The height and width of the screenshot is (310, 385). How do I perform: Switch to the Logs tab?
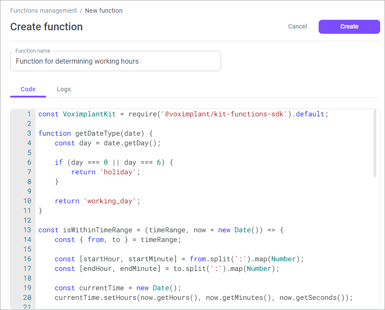(64, 89)
